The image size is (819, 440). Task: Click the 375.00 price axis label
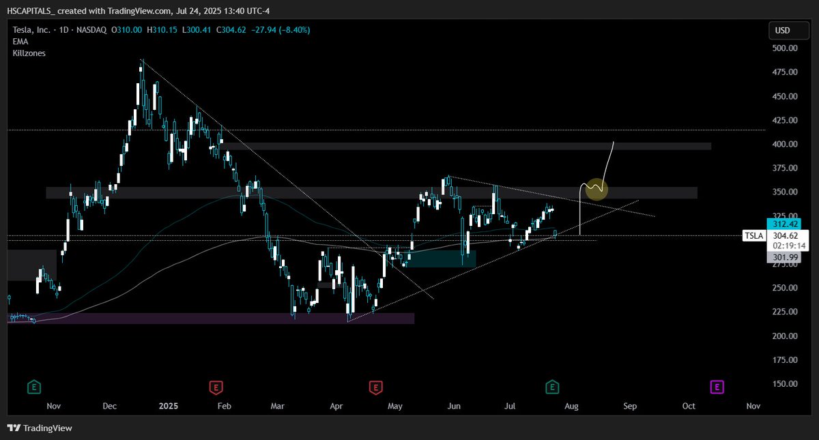coord(785,168)
